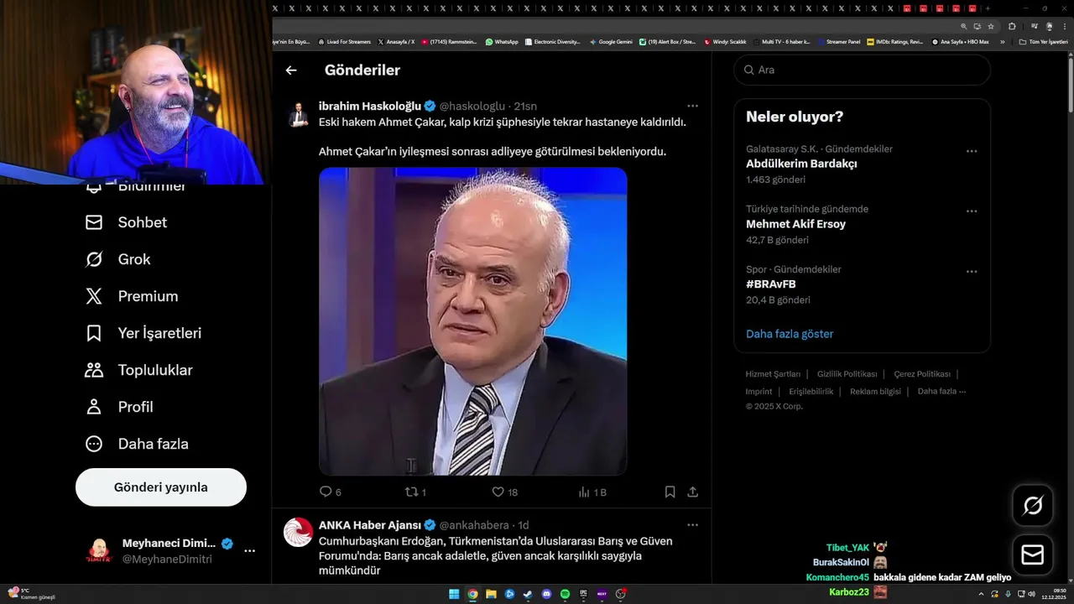Open ibrahim Haskoloğlu profile name
This screenshot has height=604, width=1074.
[x=369, y=107]
